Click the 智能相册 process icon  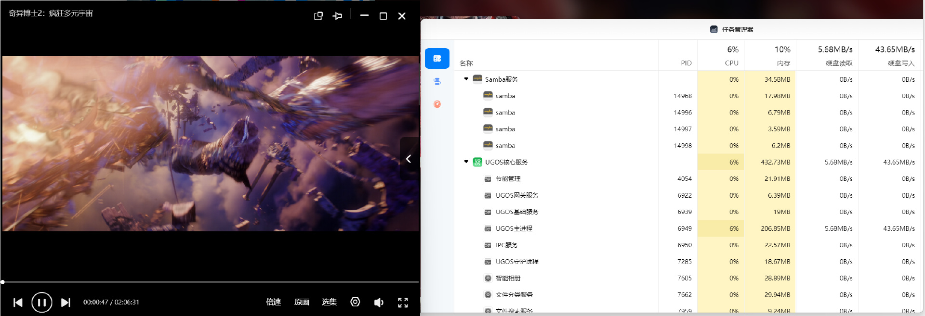pos(488,278)
